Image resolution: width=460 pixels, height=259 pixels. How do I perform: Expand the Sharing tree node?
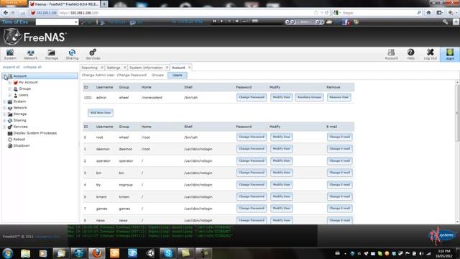coord(4,120)
